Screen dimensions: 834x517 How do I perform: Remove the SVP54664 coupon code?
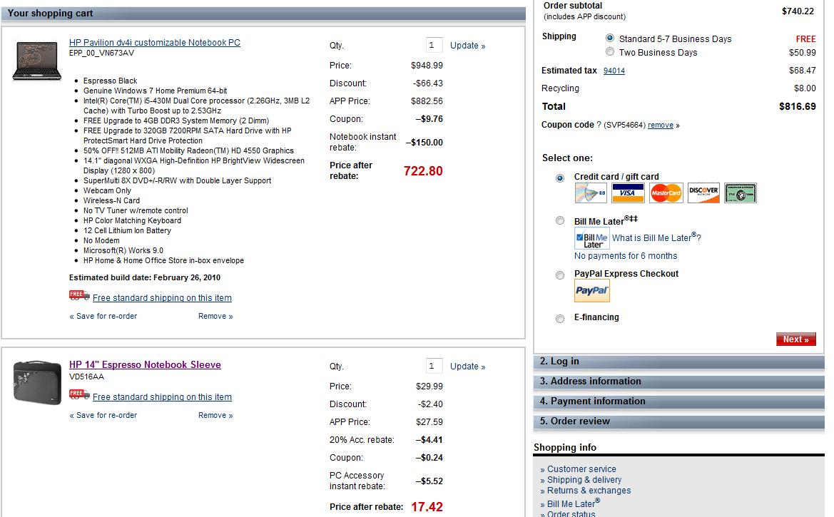(x=661, y=125)
